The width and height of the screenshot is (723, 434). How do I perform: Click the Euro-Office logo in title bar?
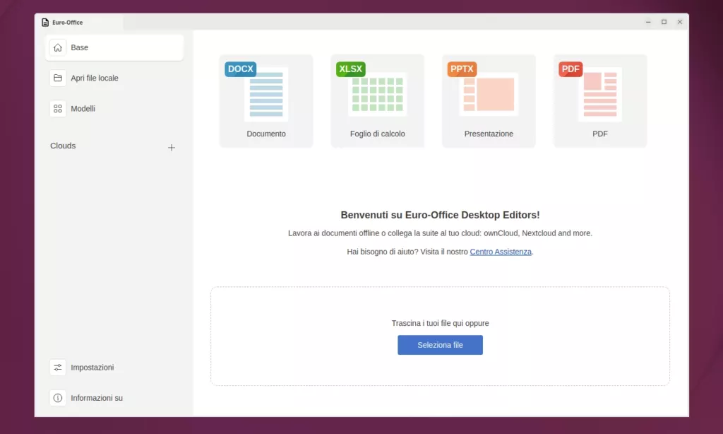[45, 22]
